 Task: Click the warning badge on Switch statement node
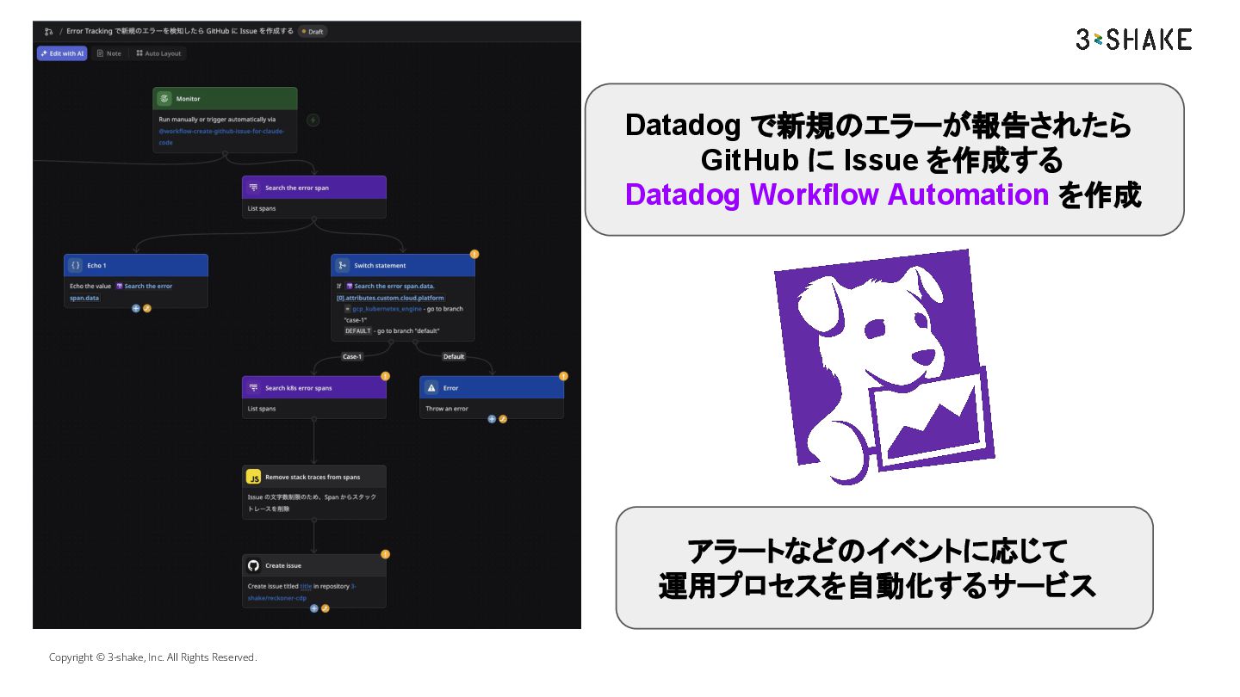click(474, 254)
